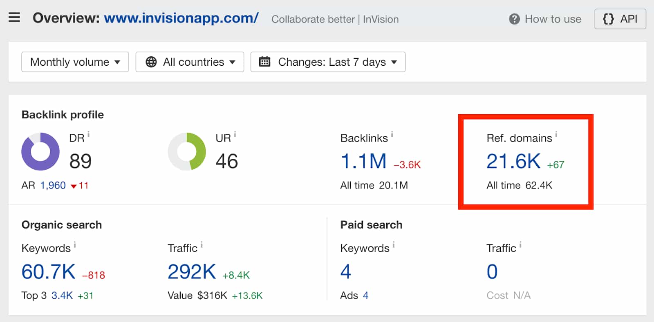Screen dimensions: 654x322
Task: Click the Ads value 4
Action: [366, 295]
